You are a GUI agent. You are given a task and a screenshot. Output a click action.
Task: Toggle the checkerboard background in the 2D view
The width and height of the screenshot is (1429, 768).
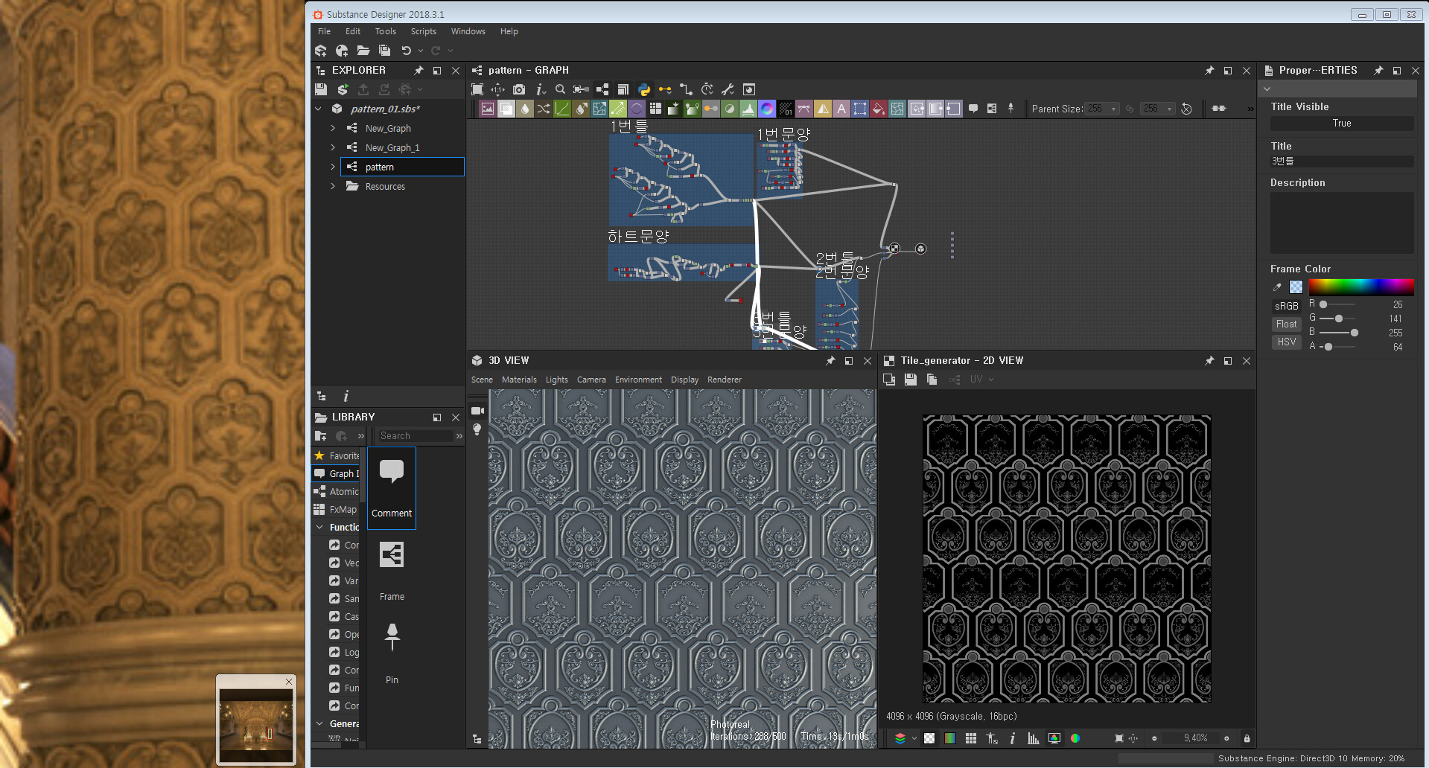pos(929,738)
